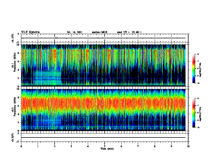Click the time axis tick label "9"
This screenshot has height=164, width=212.
coord(171,146)
